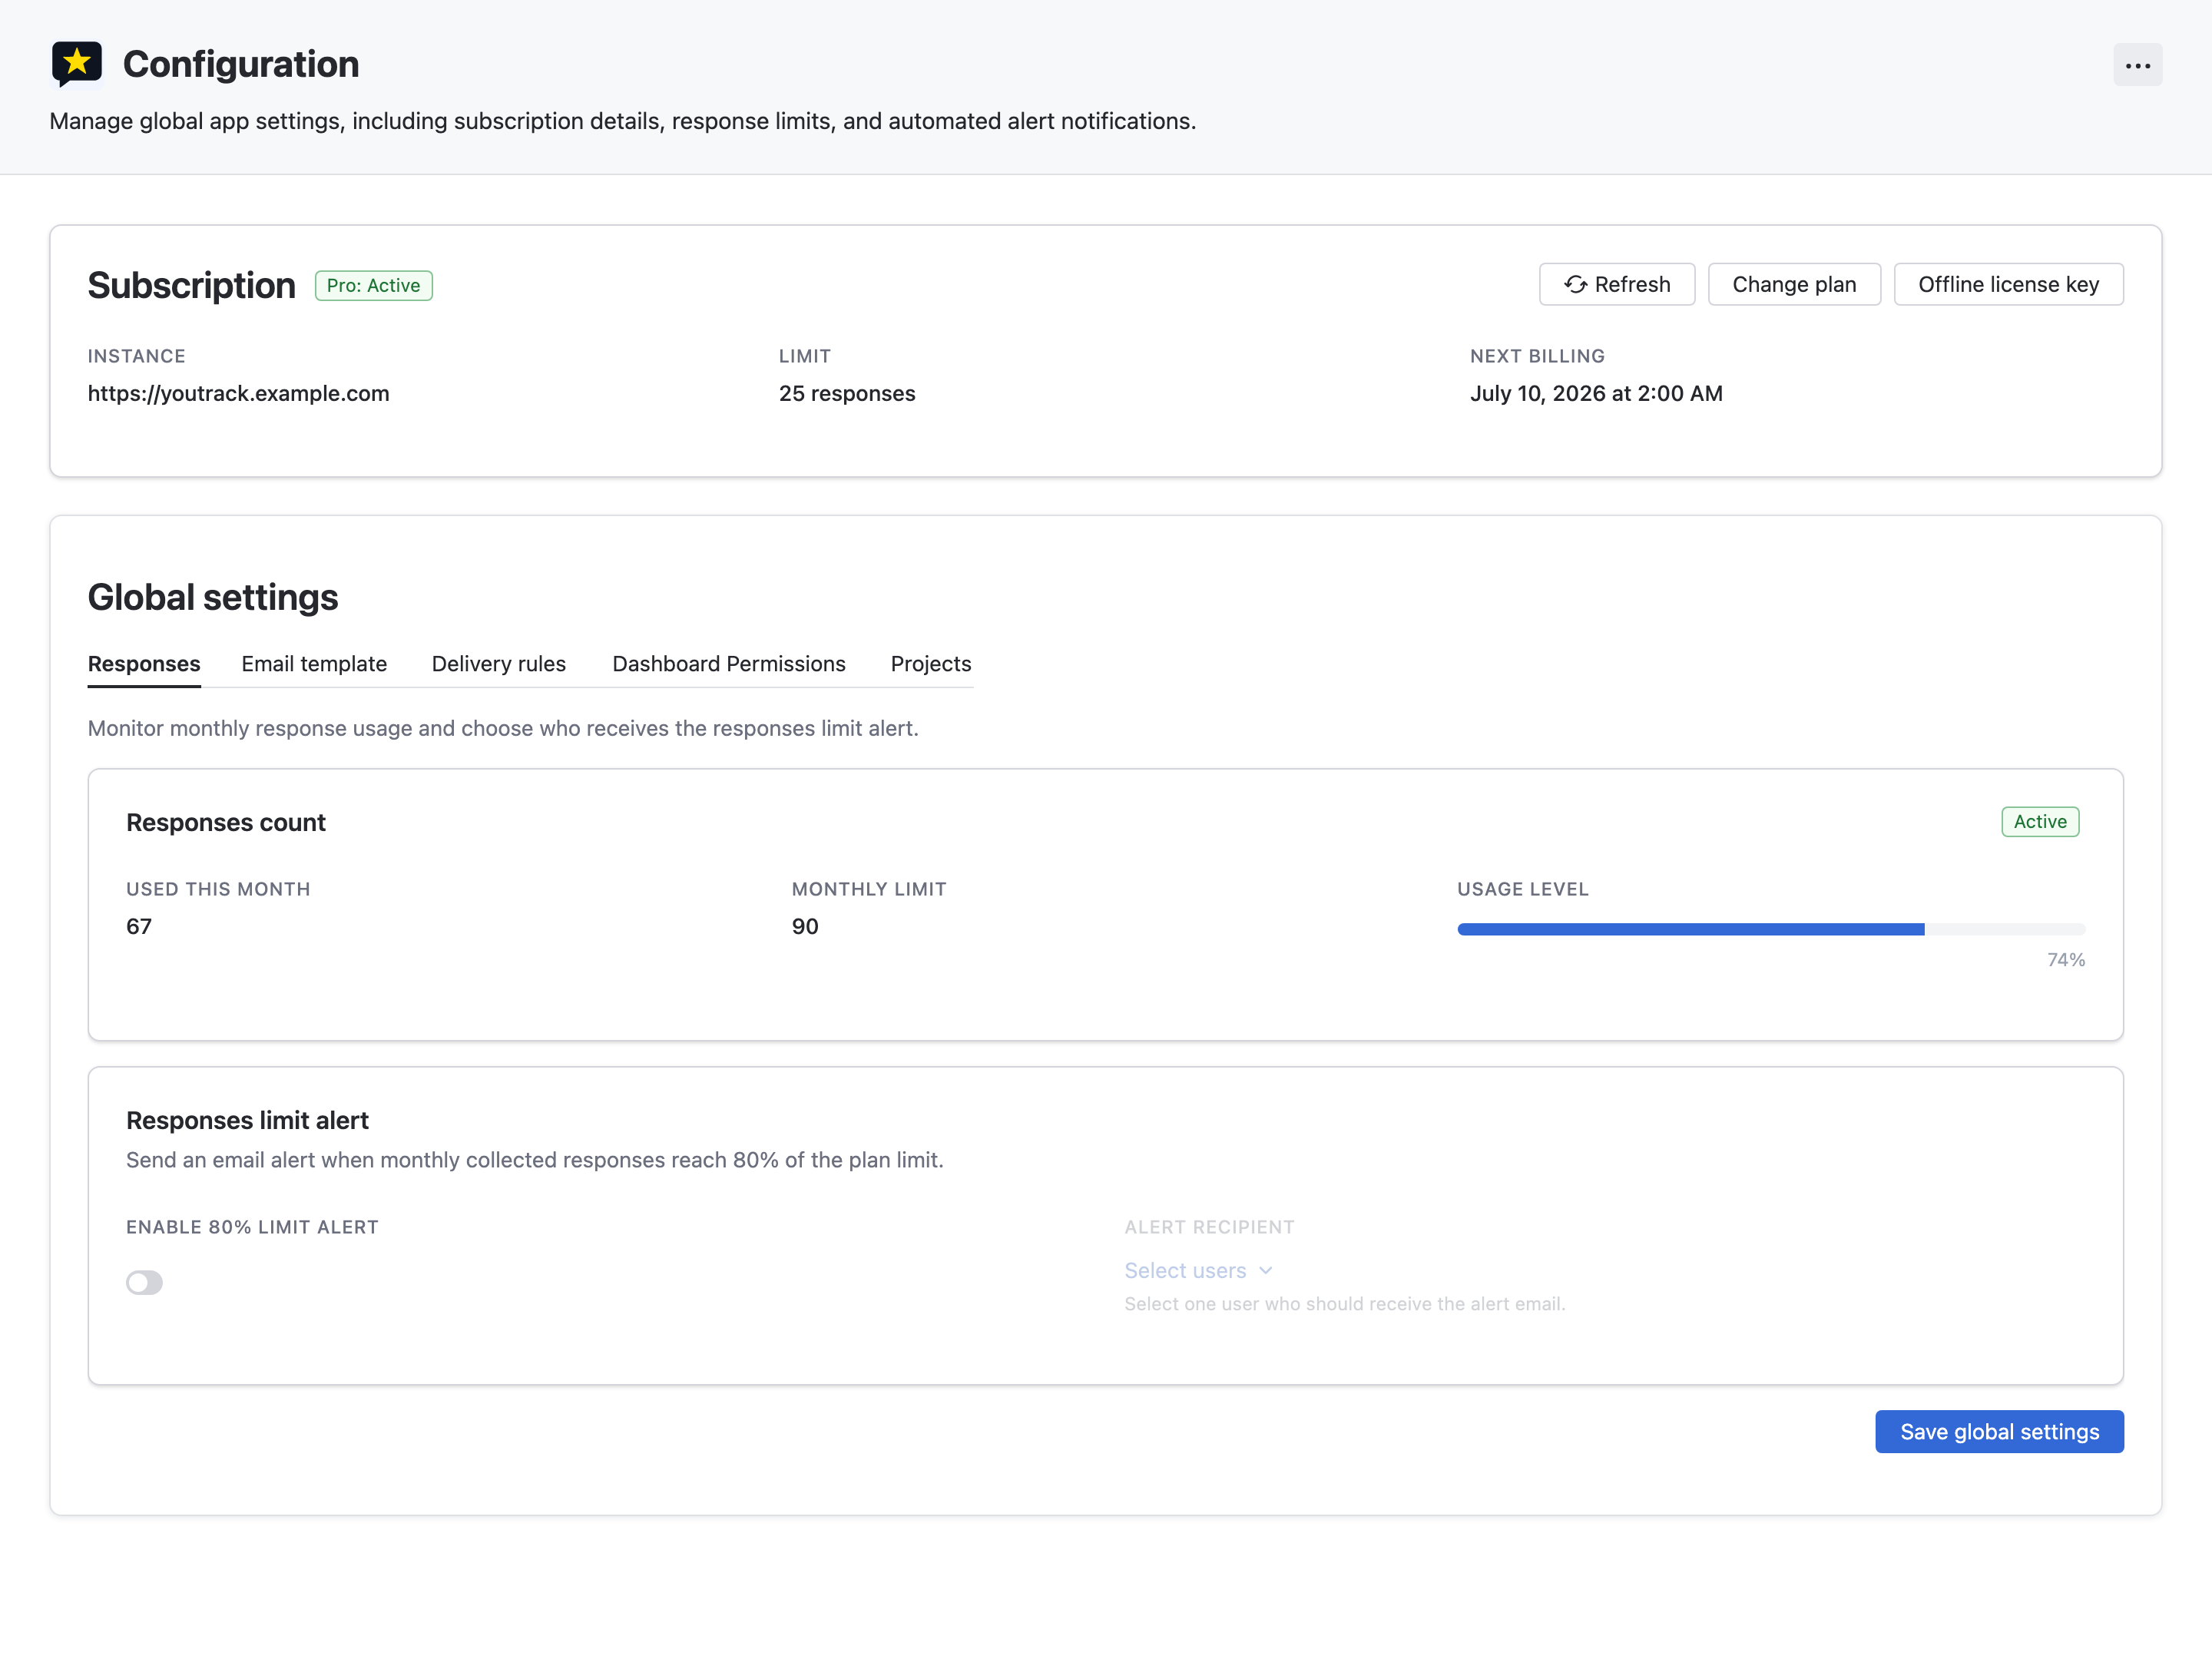Go to the Delivery rules tab
Screen dimensions: 2212x1659
499,664
